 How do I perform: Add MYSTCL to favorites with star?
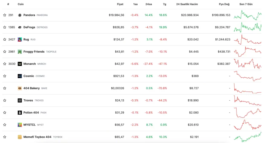pos(5,125)
